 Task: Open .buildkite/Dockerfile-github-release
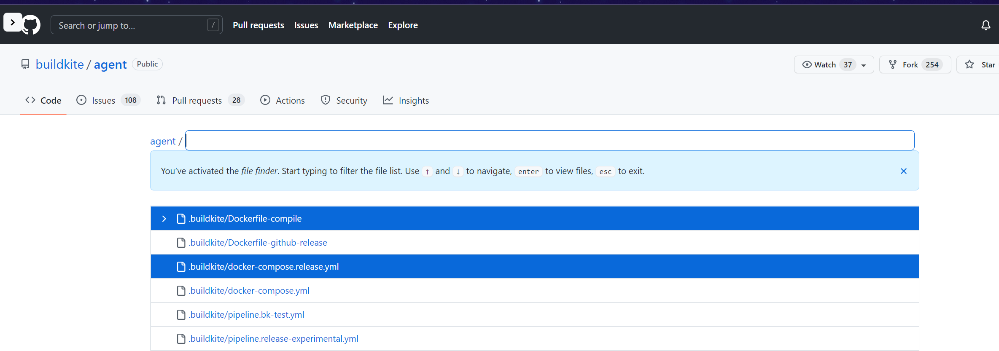click(x=258, y=243)
